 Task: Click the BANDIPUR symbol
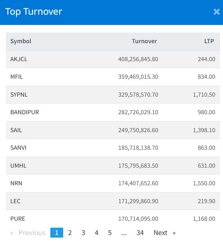tap(25, 112)
